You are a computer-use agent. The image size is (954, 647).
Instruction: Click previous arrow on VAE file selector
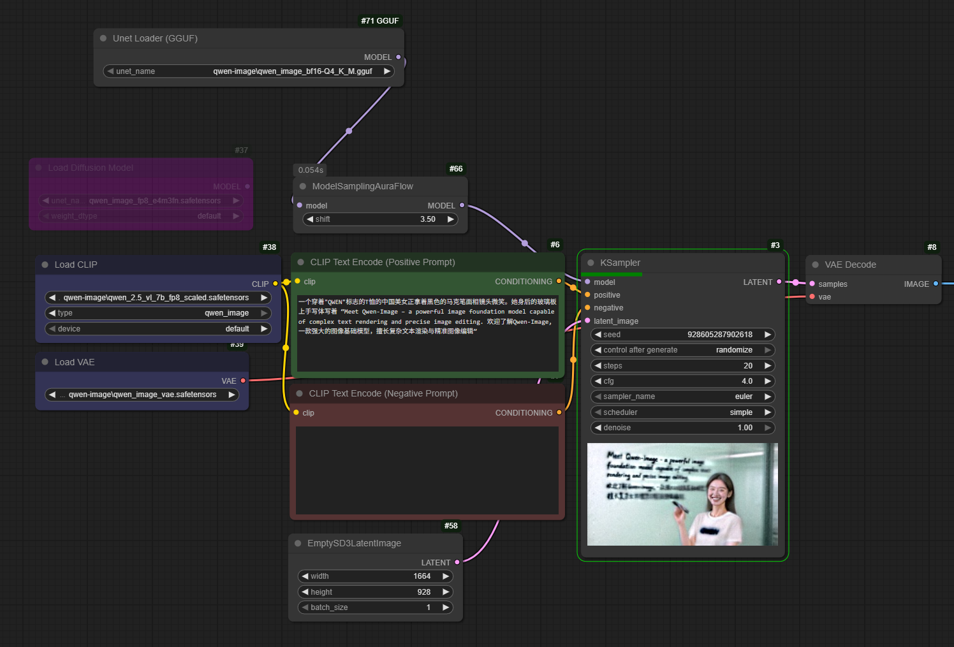[x=52, y=395]
